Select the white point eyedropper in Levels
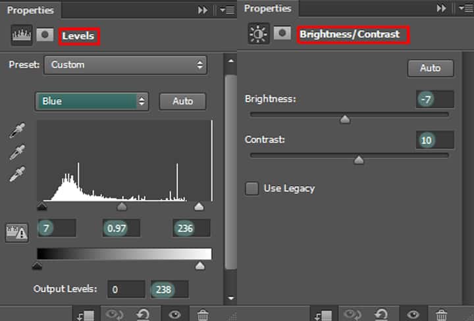474x321 pixels. point(16,174)
